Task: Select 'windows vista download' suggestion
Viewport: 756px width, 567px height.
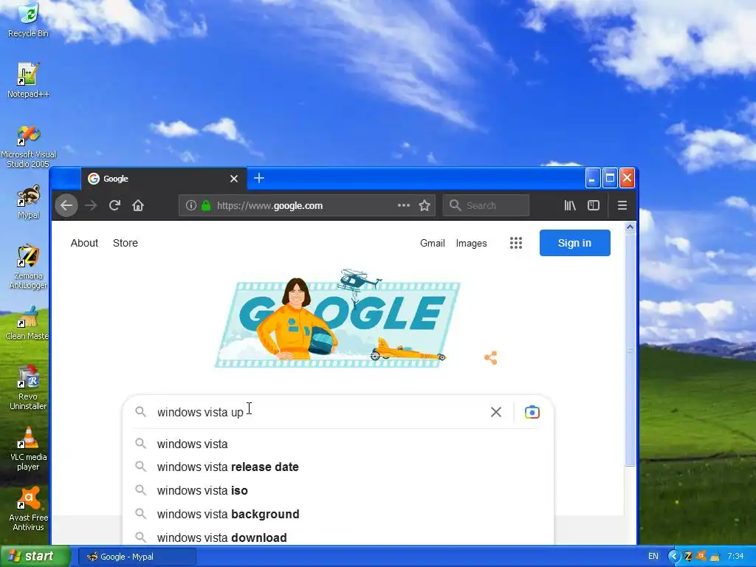Action: tap(337, 537)
